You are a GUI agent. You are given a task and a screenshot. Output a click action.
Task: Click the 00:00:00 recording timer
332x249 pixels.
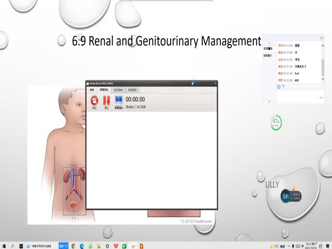click(x=135, y=99)
